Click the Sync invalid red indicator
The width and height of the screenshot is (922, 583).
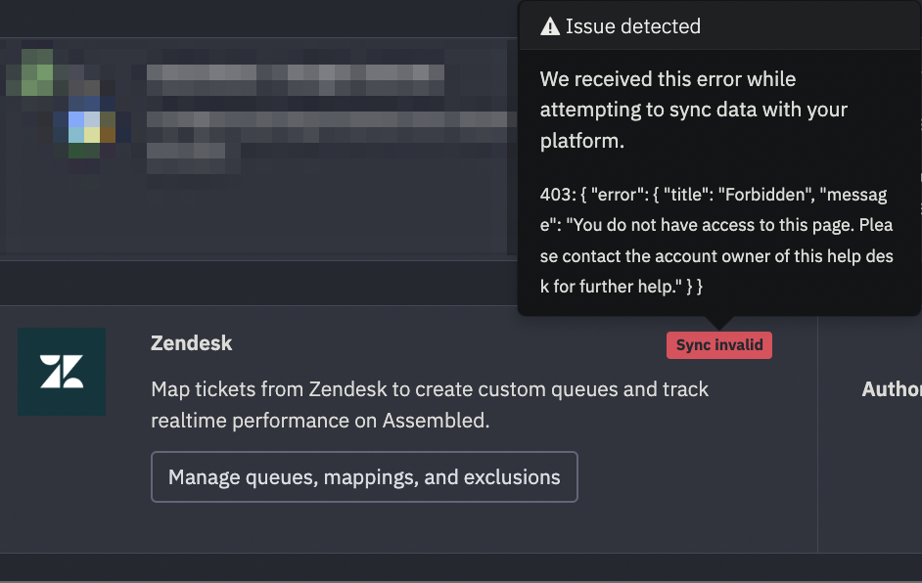click(x=718, y=344)
